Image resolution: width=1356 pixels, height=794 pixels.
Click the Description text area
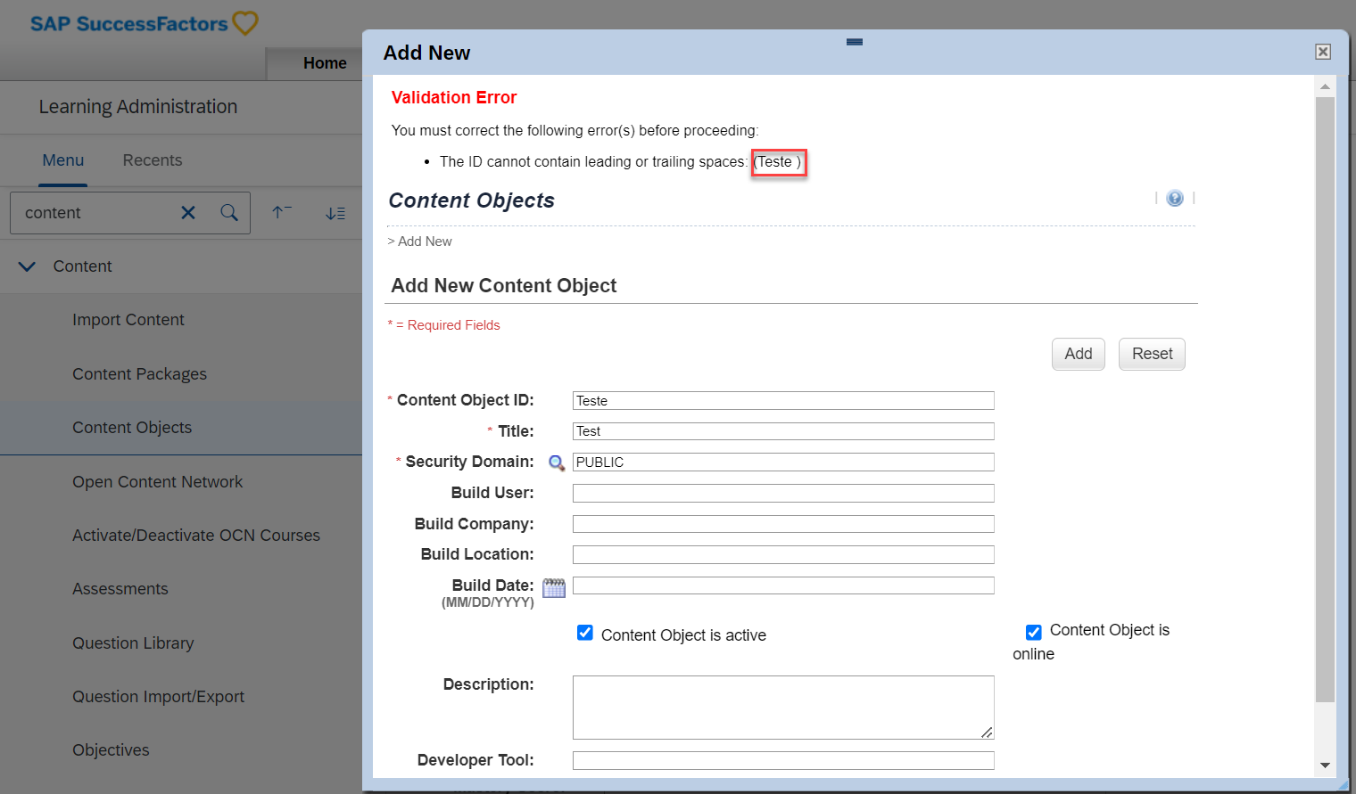[783, 708]
